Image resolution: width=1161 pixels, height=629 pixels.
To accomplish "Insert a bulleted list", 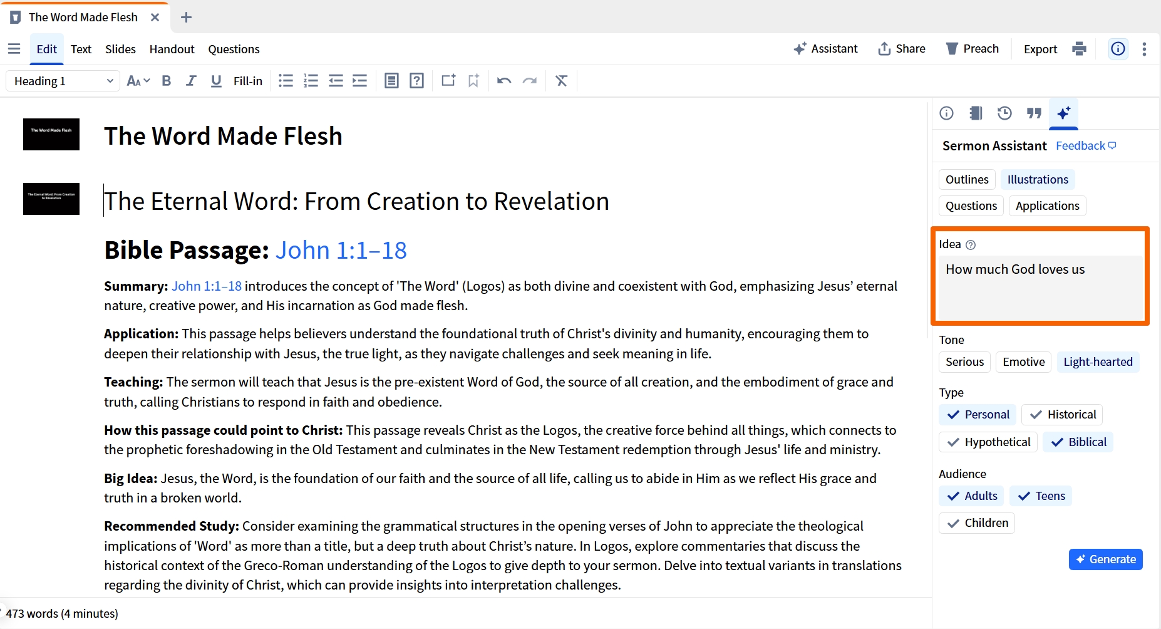I will pyautogui.click(x=286, y=81).
